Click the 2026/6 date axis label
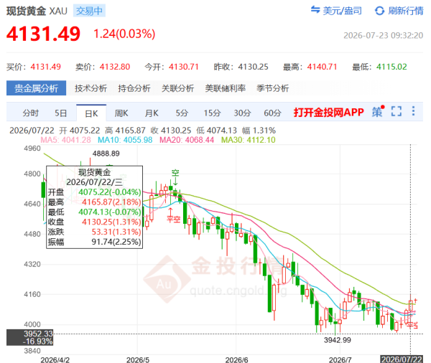Screen dimensions: 431x363 [236, 359]
